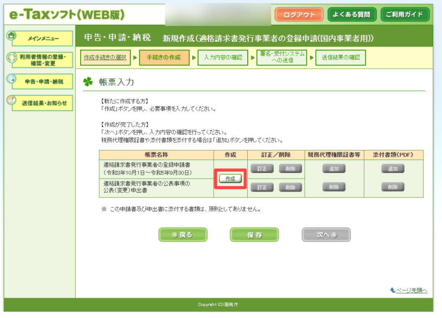Click the 作成手続きの選択 step link
Image resolution: width=442 pixels, height=318 pixels.
click(x=105, y=58)
